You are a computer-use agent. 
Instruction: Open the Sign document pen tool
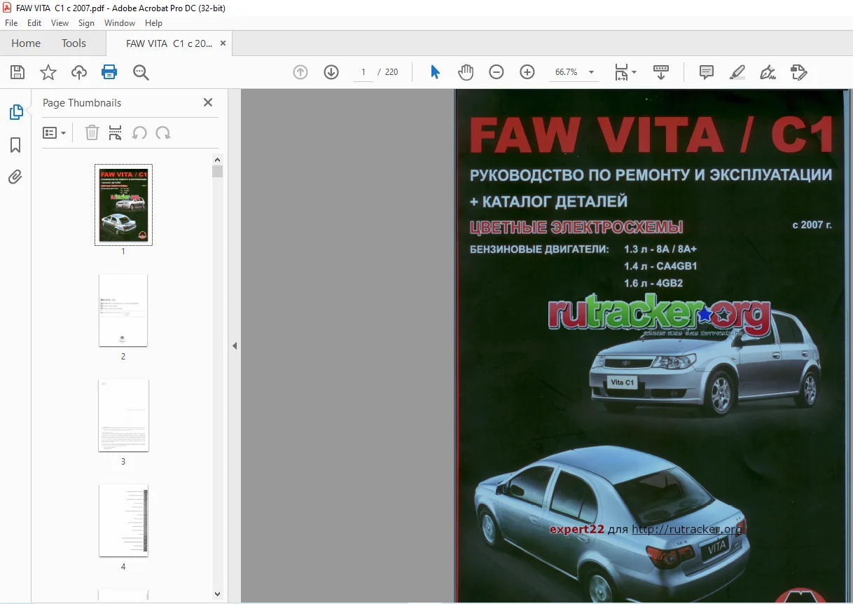tap(768, 72)
